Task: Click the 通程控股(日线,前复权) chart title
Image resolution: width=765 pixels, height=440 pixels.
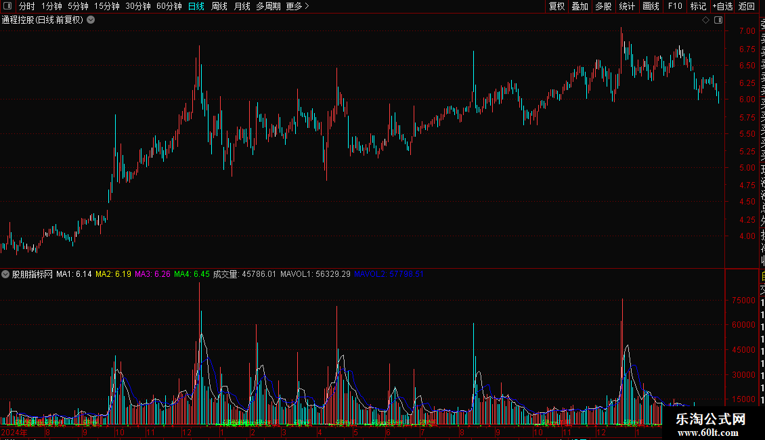Action: point(43,20)
